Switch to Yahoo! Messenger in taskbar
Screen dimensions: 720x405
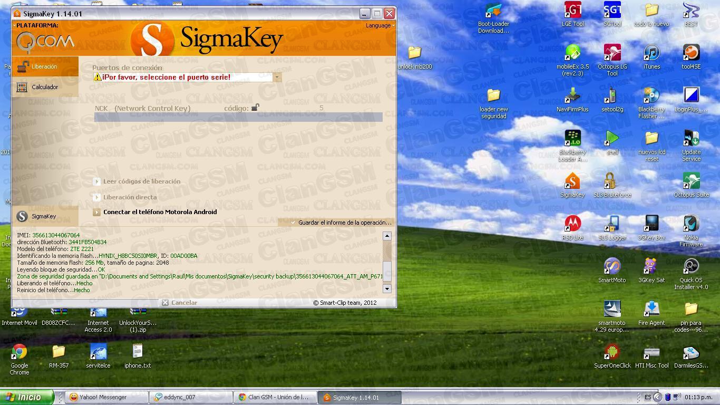click(106, 397)
